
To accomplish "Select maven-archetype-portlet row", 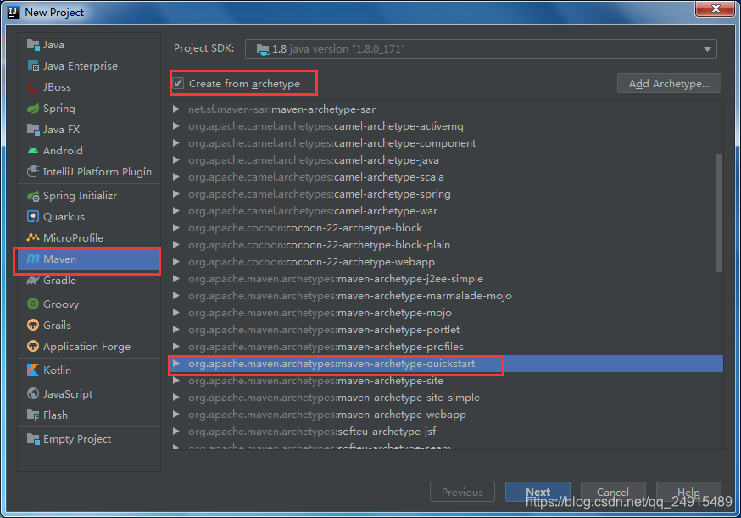I will tap(447, 330).
